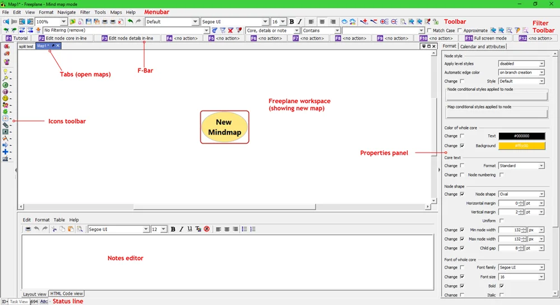The width and height of the screenshot is (560, 305).
Task: Click the cut scissors icon in notes editor
Action: [54, 229]
